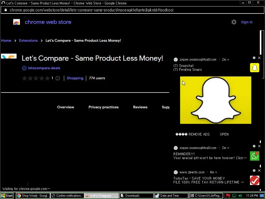This screenshot has width=265, height=199.
Task: Click the REMINDER!!! notification text
Action: tap(184, 154)
